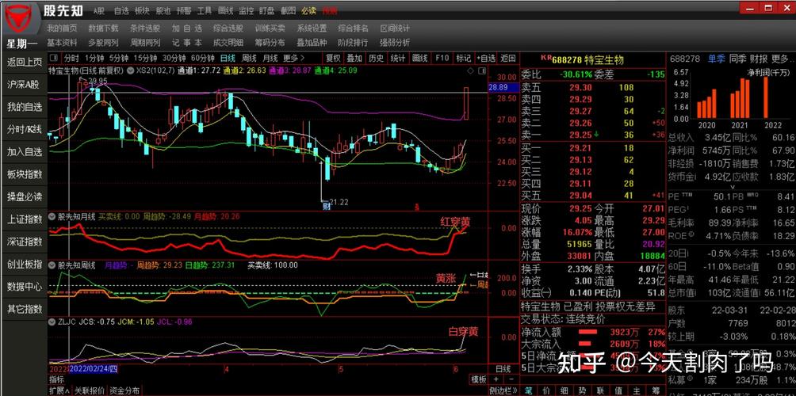Open the 板块 menu

pos(142,10)
